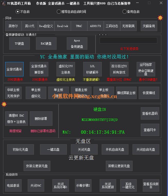The image size is (168, 196).
Task: Click the 天瞄备用 button
Action: [149, 26]
